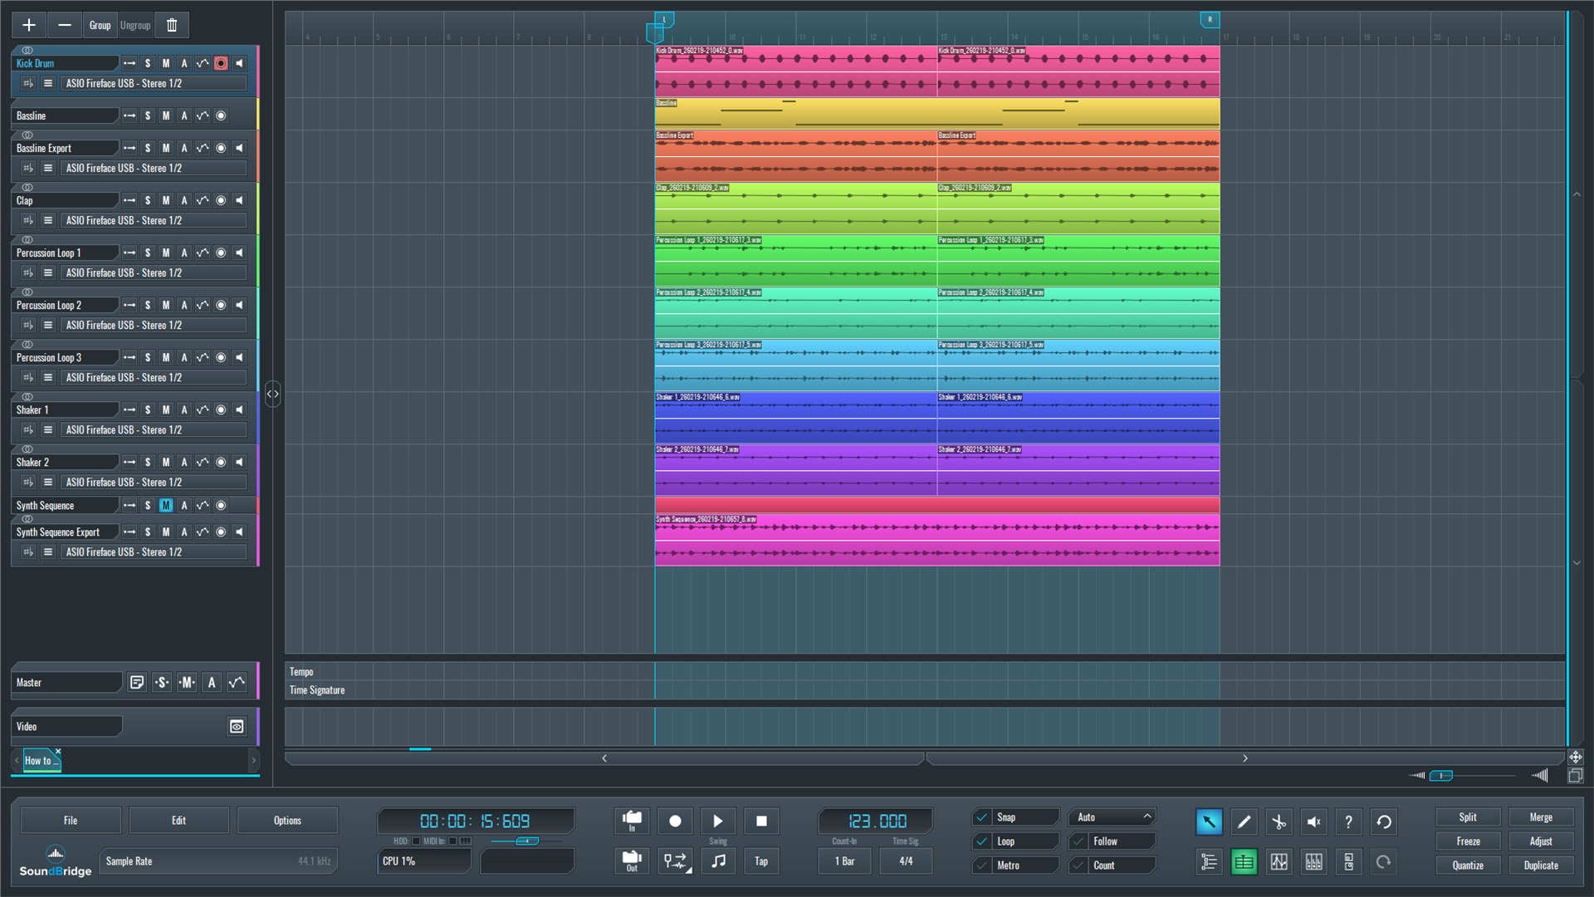
Task: Select the pencil draw tool
Action: coord(1244,821)
